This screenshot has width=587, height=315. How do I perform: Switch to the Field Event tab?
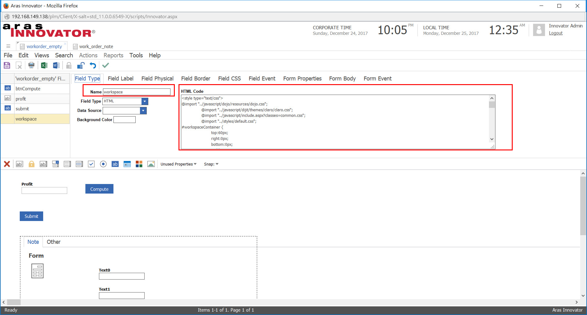click(x=262, y=79)
